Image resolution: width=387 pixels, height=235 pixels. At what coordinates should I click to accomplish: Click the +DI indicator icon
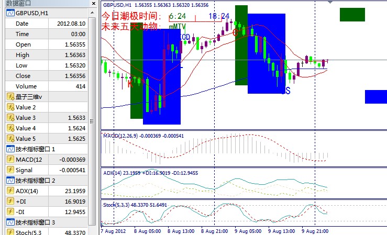click(x=10, y=201)
